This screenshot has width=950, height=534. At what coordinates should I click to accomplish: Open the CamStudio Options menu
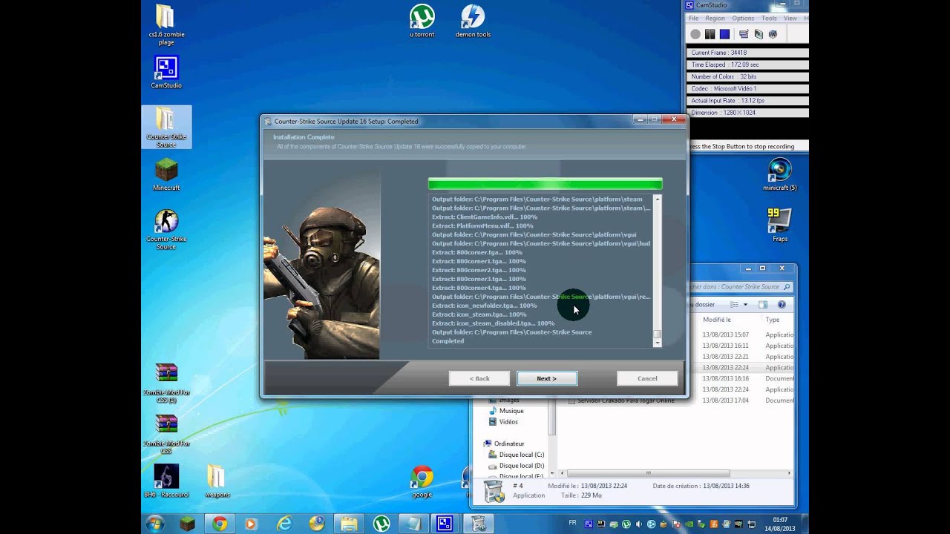[x=743, y=19]
